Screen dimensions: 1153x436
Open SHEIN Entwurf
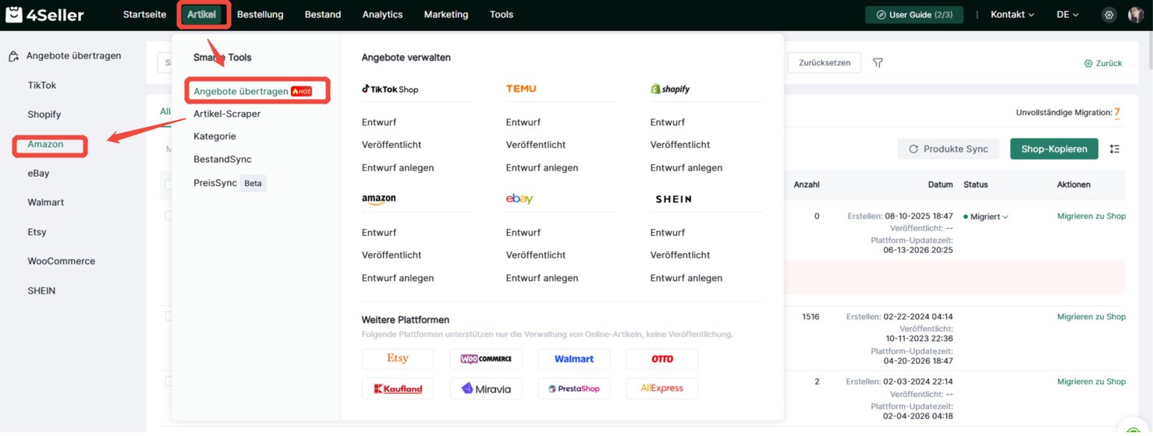pos(668,232)
